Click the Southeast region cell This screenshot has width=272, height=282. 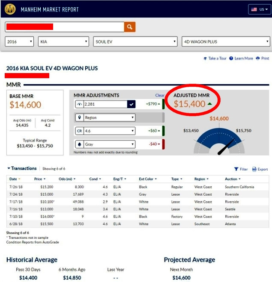(x=202, y=224)
